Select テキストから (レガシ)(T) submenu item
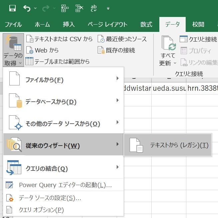 click(x=168, y=145)
